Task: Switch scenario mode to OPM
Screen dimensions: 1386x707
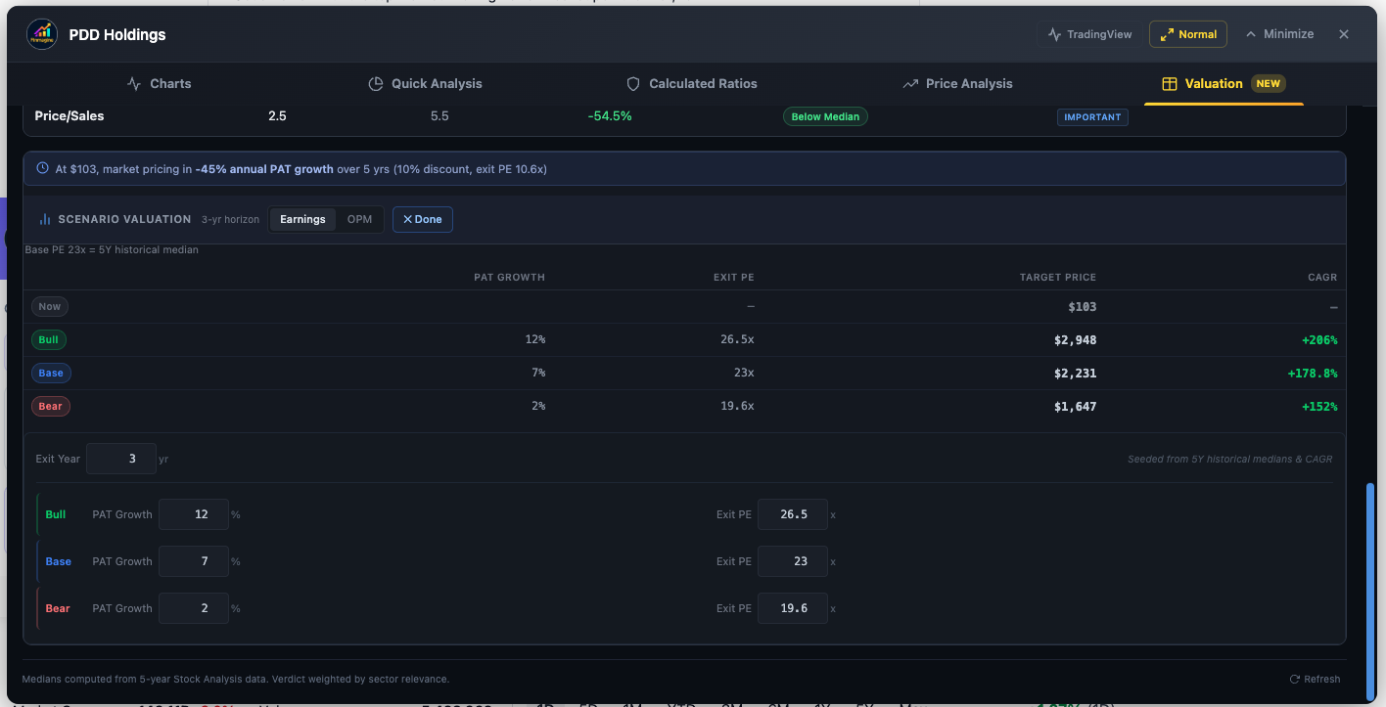Action: (359, 219)
